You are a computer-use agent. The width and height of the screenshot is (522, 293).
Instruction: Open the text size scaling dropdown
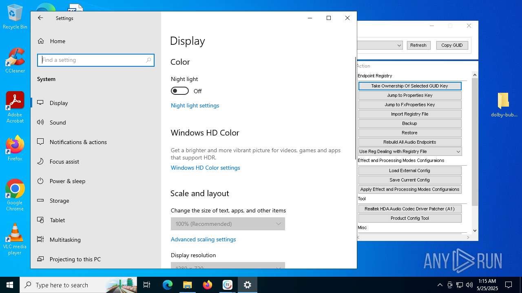click(x=228, y=224)
